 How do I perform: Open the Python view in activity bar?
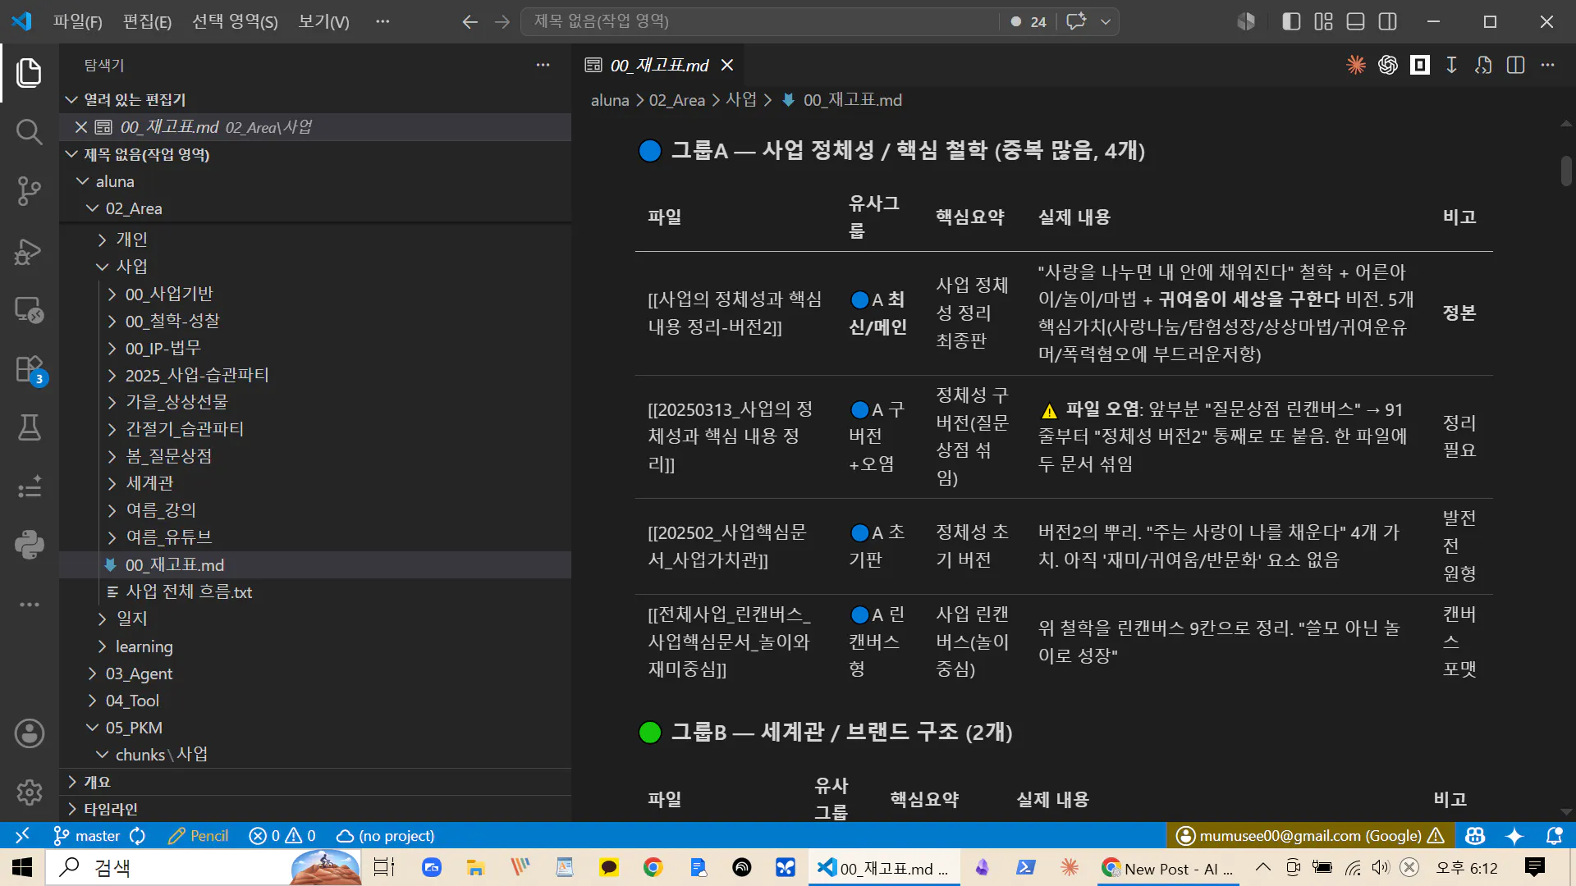pyautogui.click(x=30, y=545)
